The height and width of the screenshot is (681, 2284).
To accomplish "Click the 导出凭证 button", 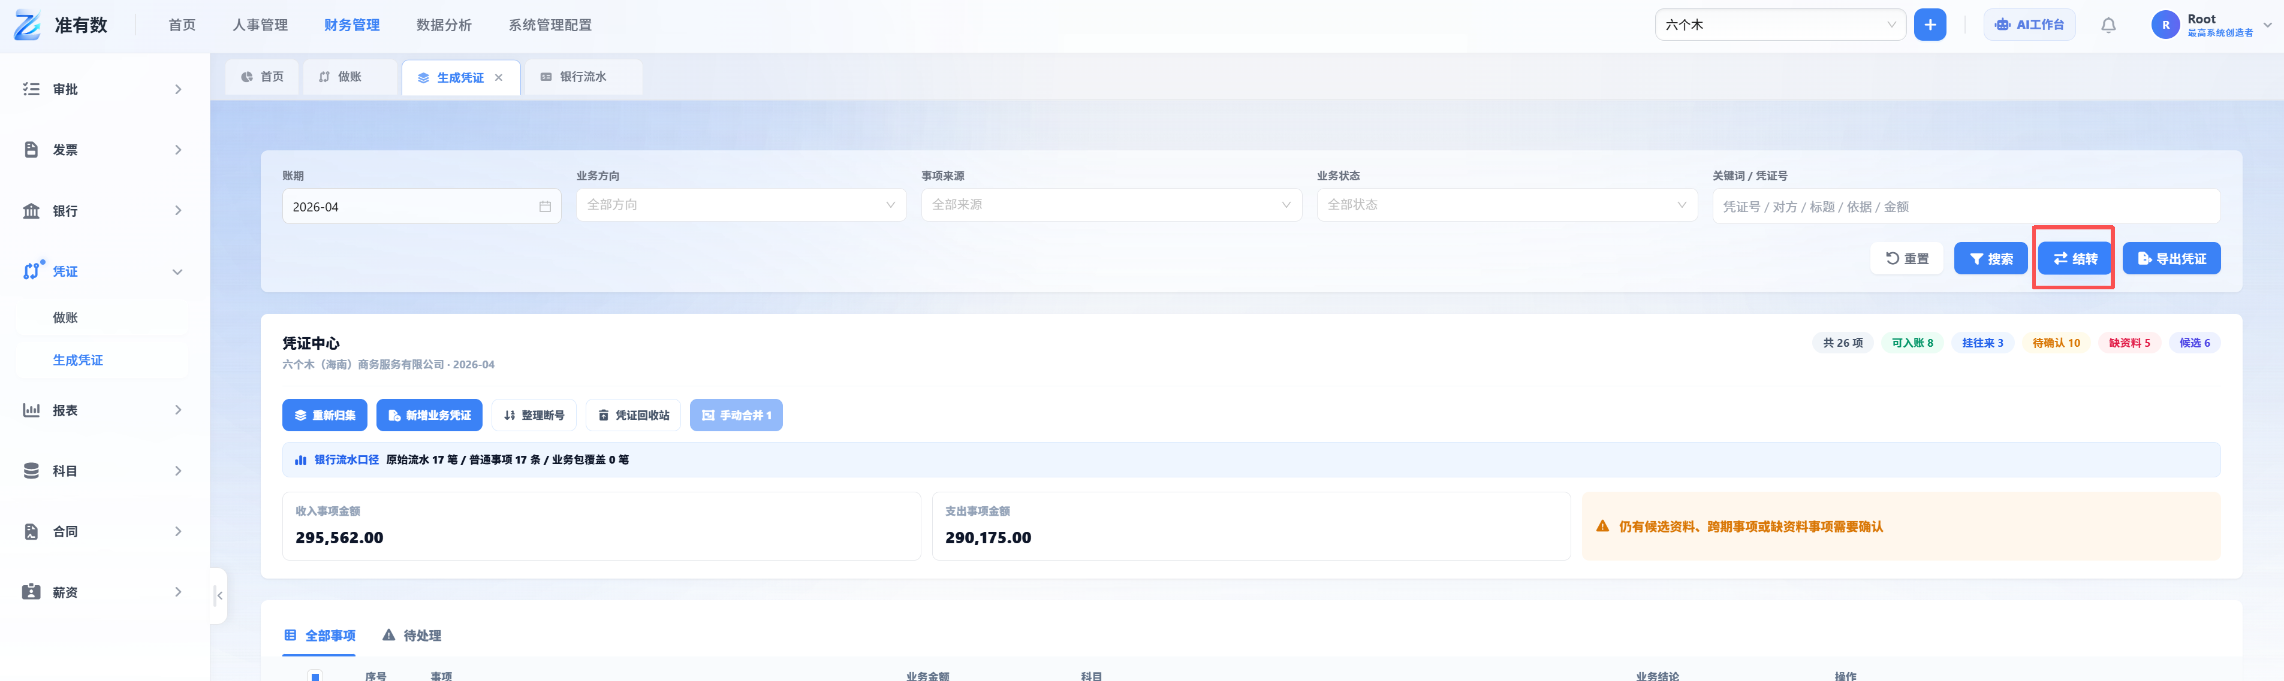I will (x=2171, y=259).
